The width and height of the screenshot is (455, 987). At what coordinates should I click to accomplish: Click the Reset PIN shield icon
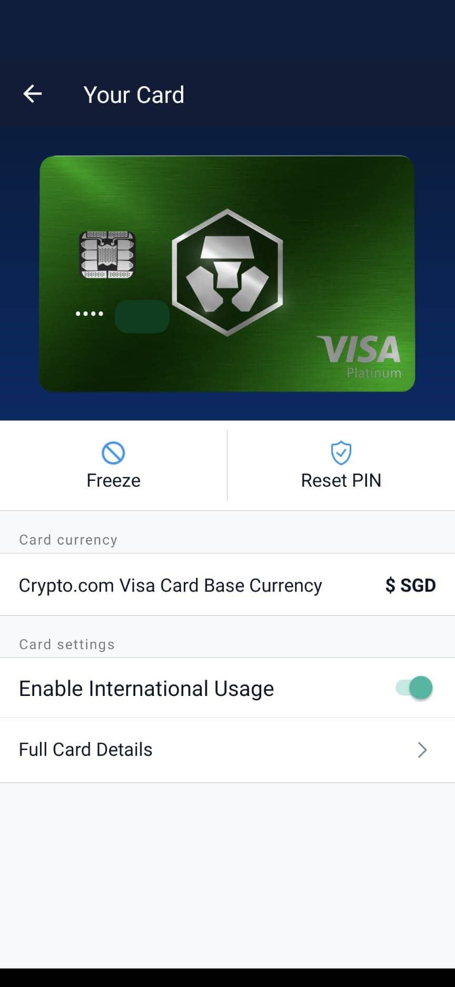tap(341, 453)
